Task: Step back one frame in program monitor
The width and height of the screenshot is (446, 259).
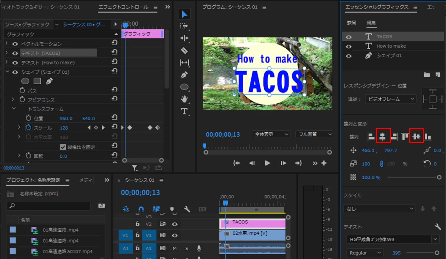Action: (252, 163)
